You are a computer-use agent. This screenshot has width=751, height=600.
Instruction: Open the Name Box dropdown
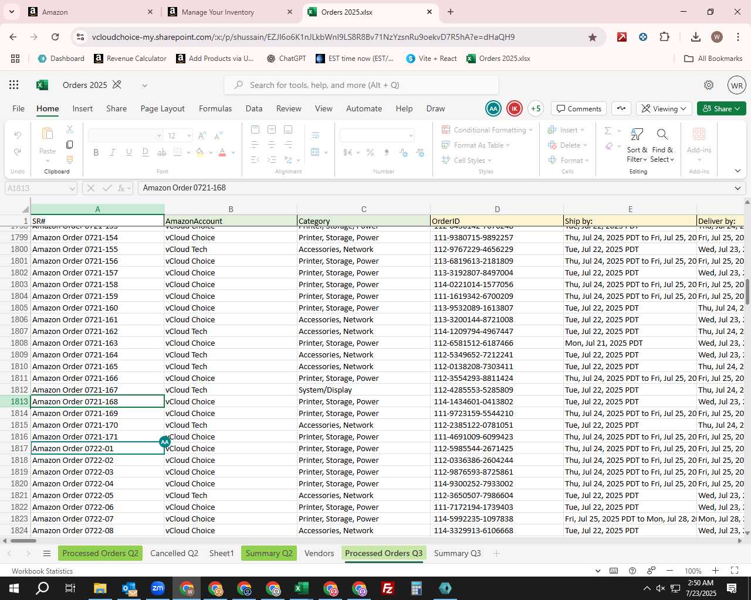pyautogui.click(x=72, y=188)
